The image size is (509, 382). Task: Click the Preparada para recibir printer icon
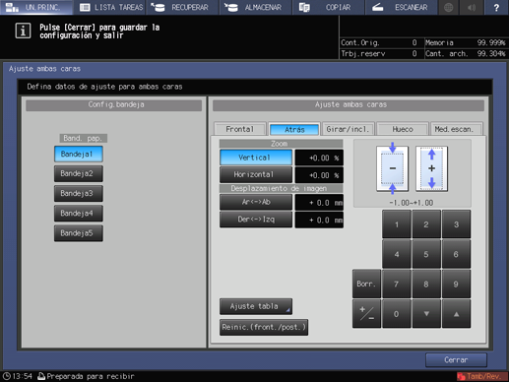41,376
